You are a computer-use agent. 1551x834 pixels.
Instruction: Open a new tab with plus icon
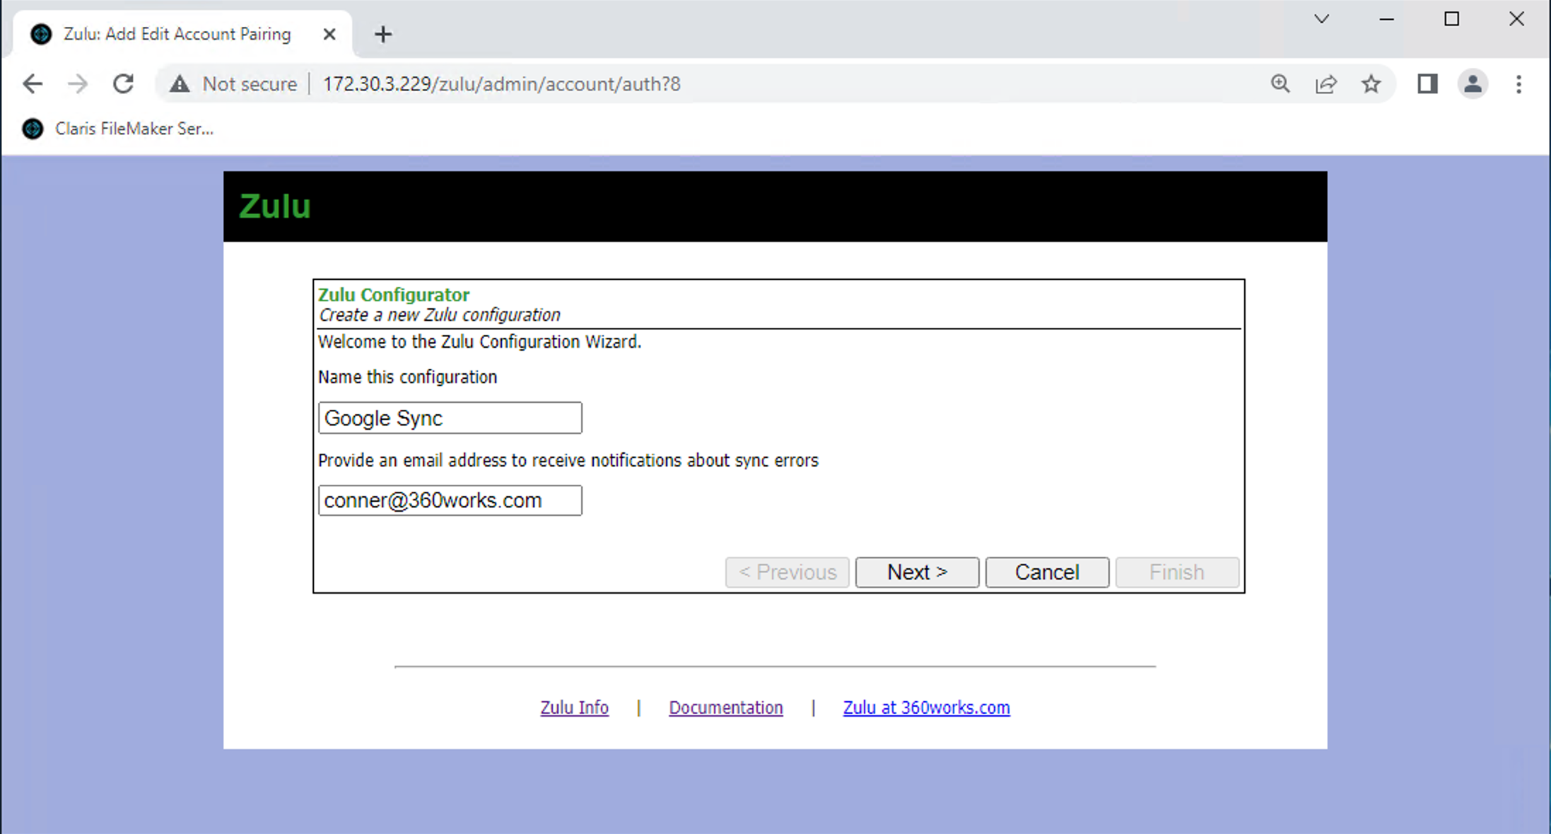pyautogui.click(x=383, y=34)
